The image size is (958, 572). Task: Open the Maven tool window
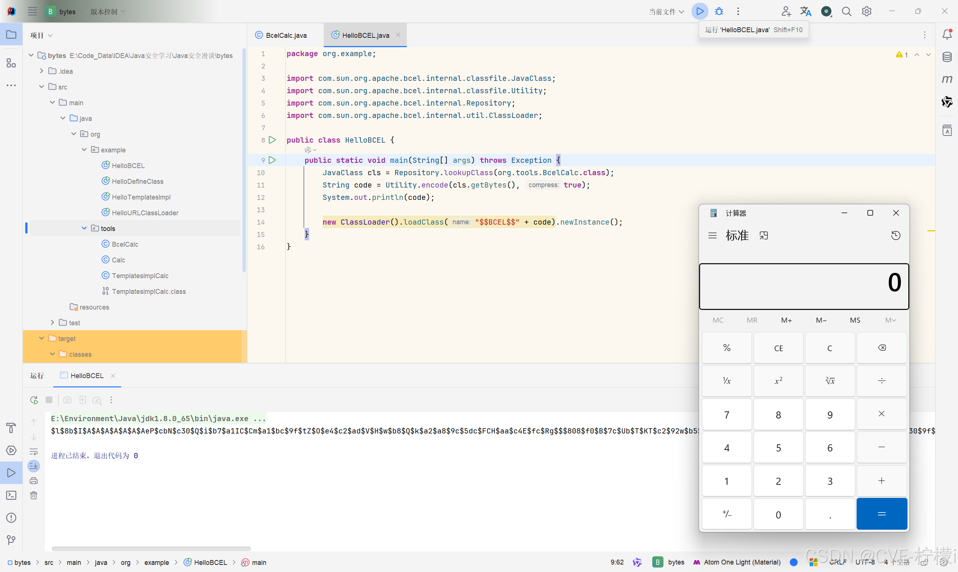pos(947,79)
